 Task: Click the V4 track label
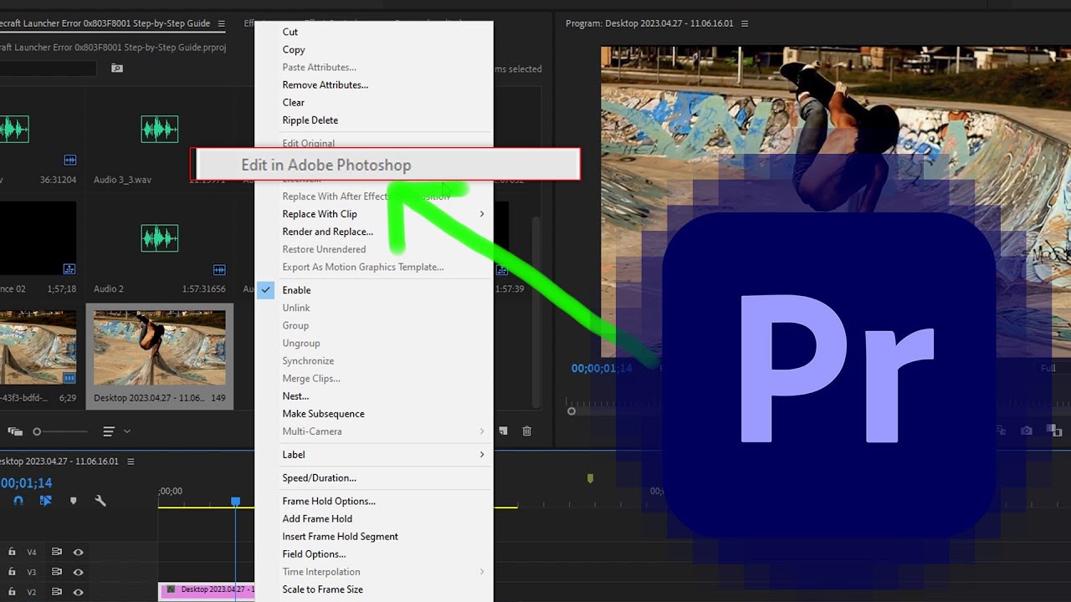coord(32,552)
